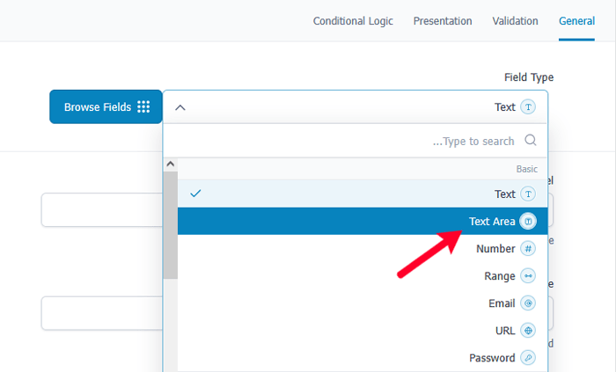Image resolution: width=616 pixels, height=372 pixels.
Task: Switch to the Validation tab
Action: pyautogui.click(x=515, y=21)
